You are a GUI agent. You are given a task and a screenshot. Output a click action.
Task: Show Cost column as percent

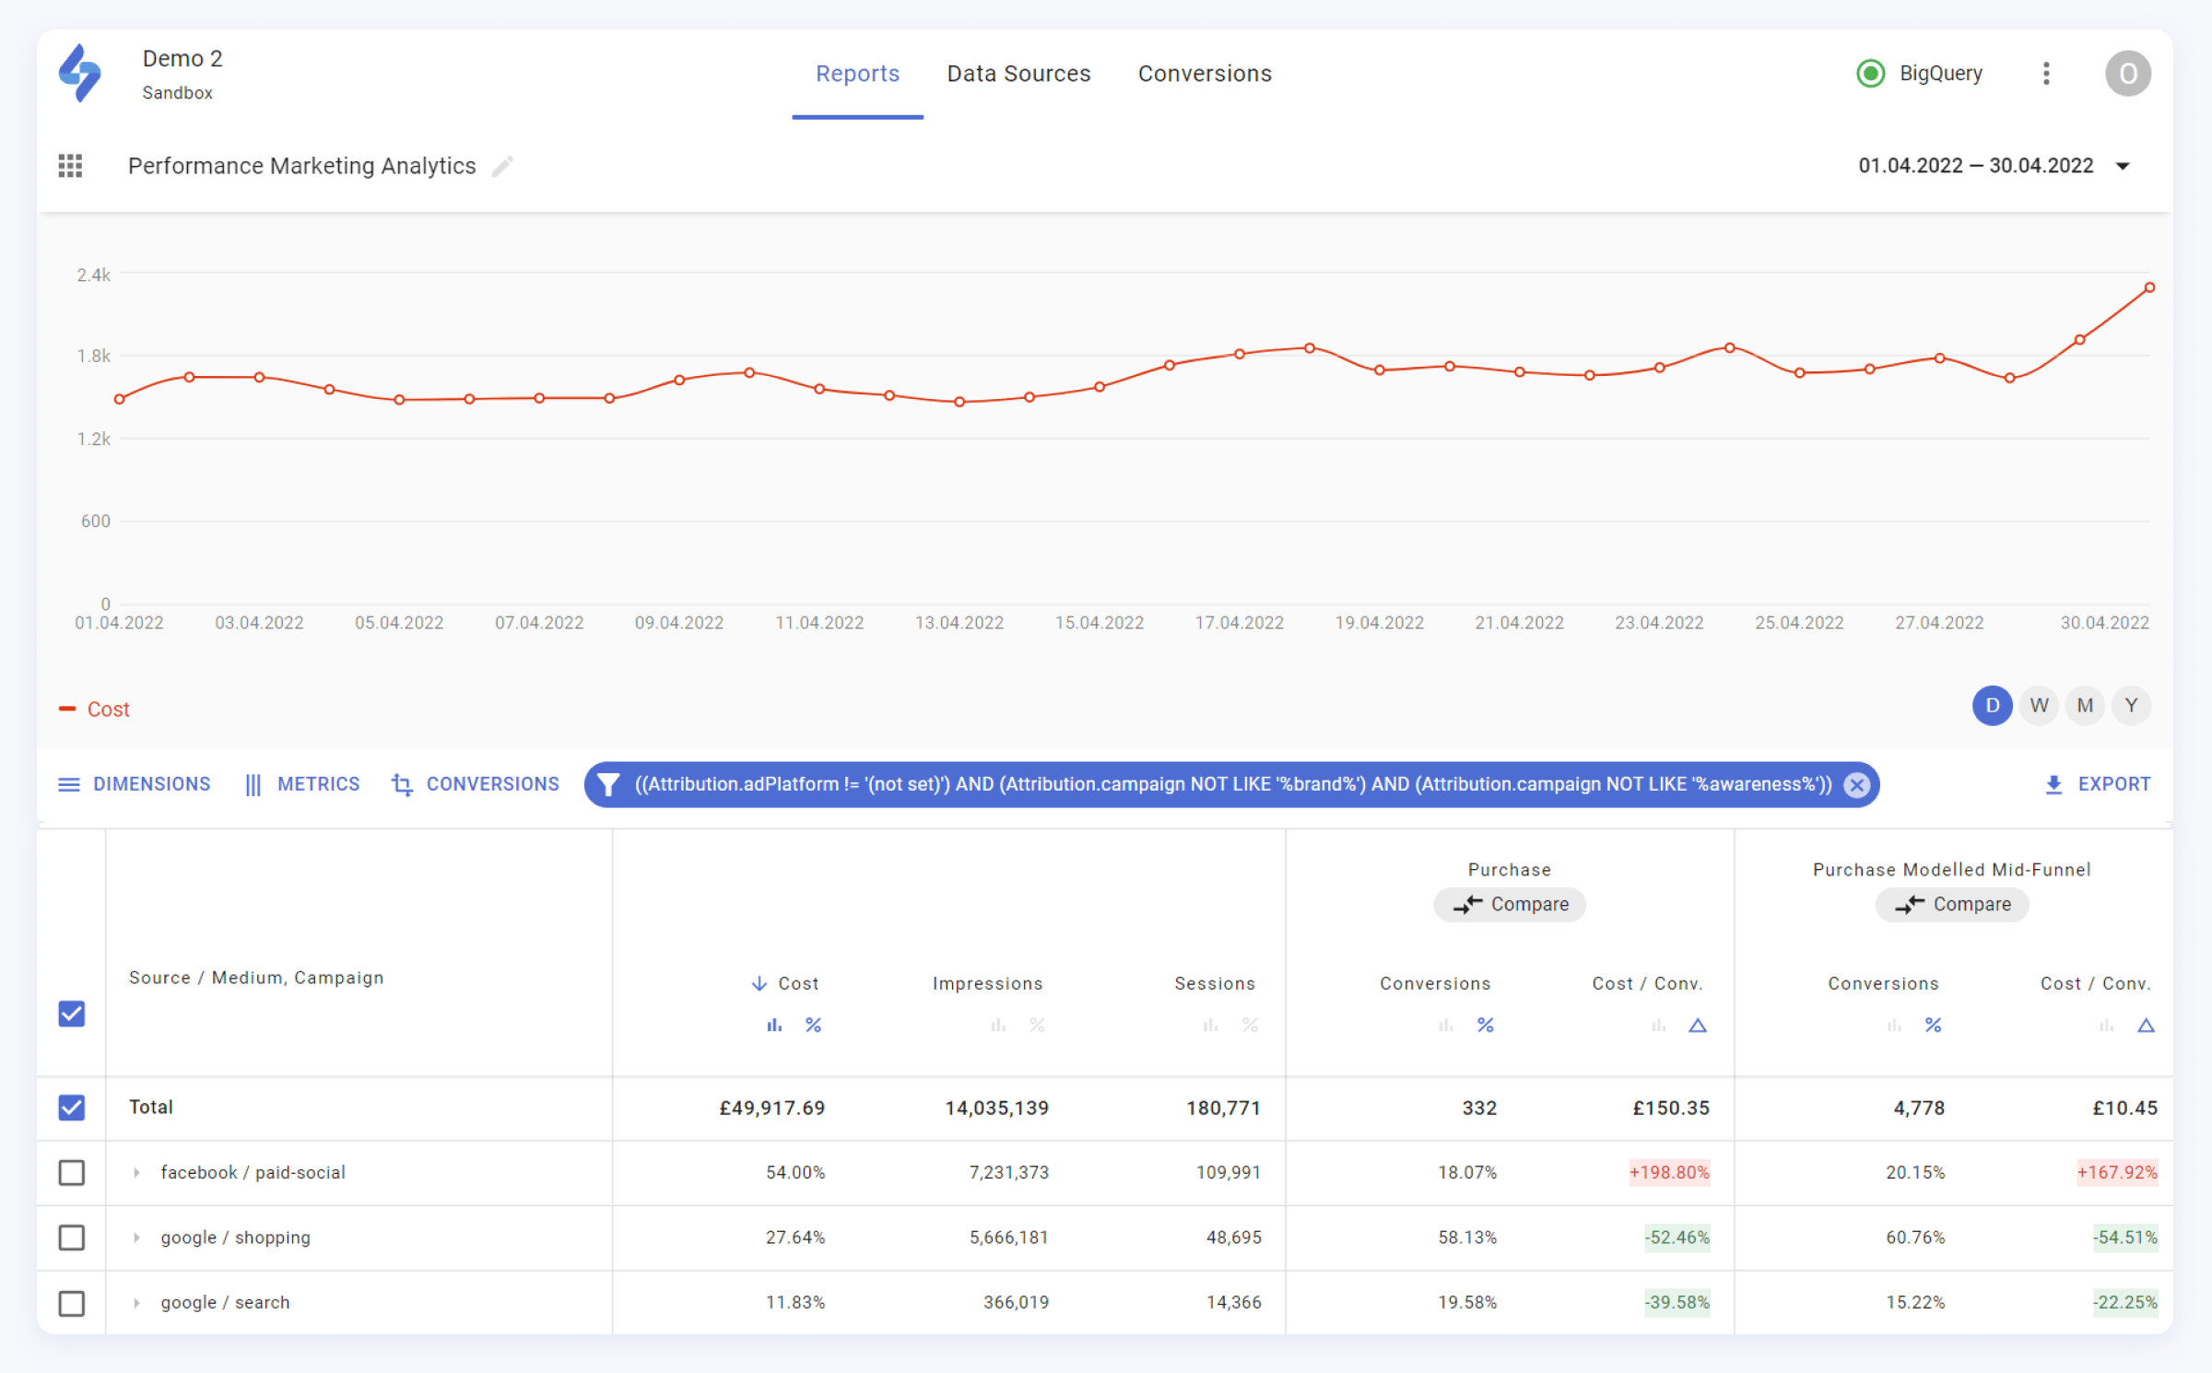813,1025
